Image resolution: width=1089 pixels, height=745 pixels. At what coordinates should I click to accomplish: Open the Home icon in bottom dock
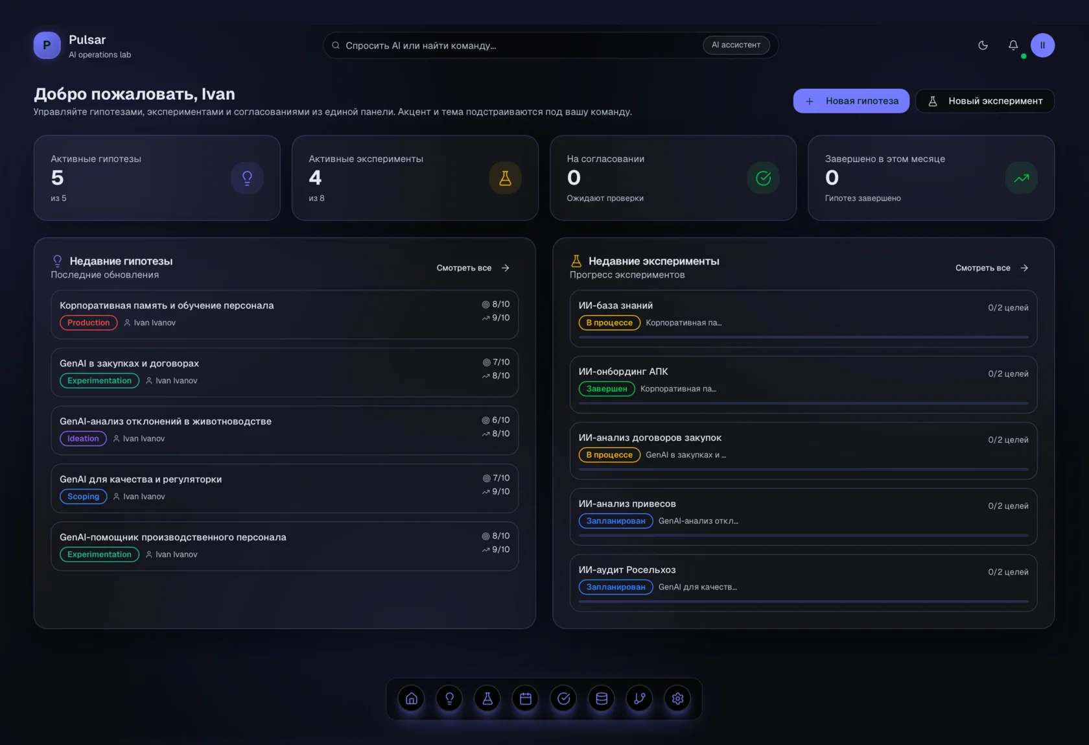point(411,698)
